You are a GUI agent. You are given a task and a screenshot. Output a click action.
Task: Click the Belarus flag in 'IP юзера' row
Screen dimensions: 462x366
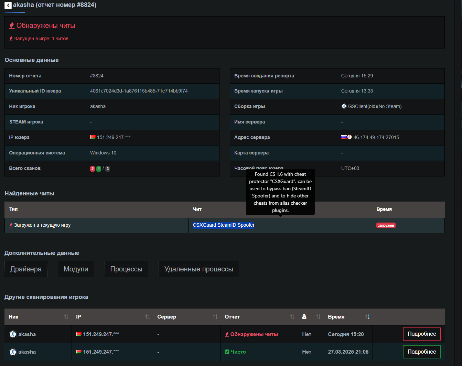point(93,137)
